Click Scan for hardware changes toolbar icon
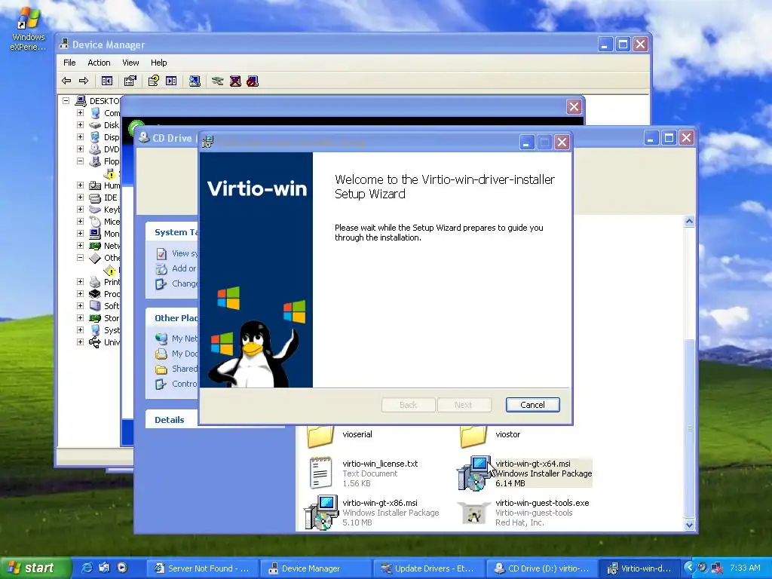The image size is (772, 579). click(195, 81)
